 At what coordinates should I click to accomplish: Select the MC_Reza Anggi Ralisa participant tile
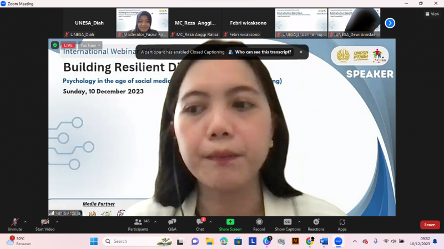195,23
